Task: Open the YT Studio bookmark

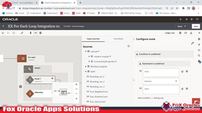Action: 89,13
